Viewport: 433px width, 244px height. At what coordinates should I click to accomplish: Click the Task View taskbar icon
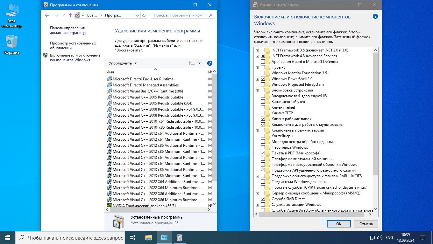coord(132,237)
